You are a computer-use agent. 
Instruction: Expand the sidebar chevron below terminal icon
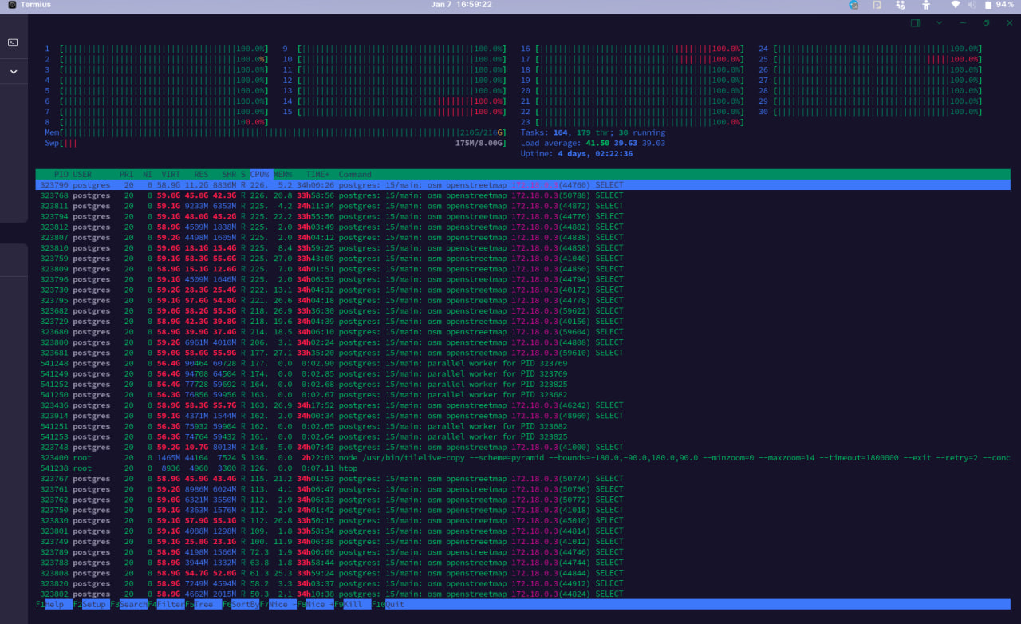[13, 72]
